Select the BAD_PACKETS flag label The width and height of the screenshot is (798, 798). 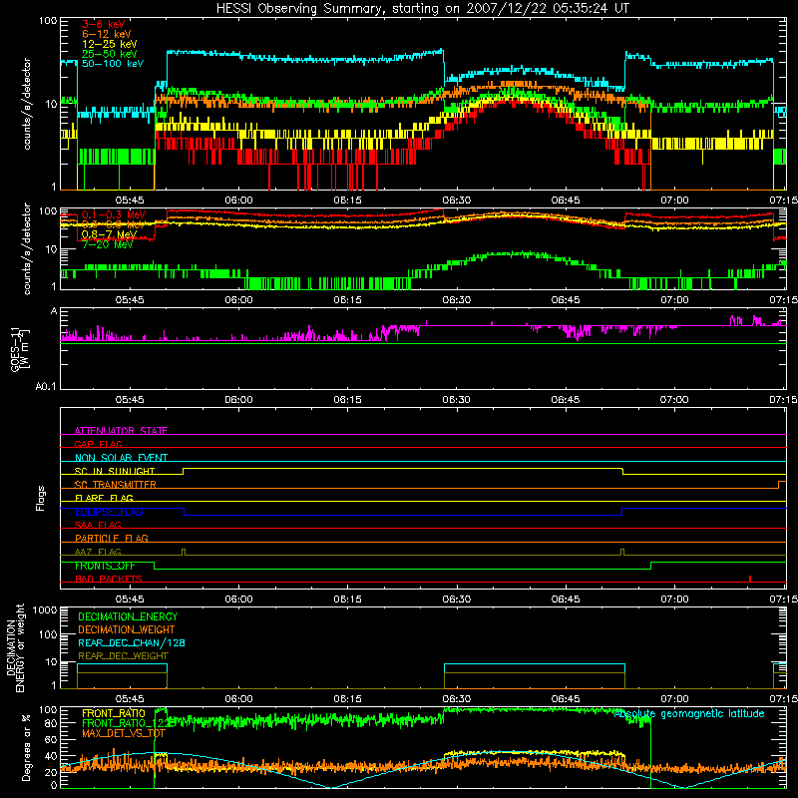(109, 579)
